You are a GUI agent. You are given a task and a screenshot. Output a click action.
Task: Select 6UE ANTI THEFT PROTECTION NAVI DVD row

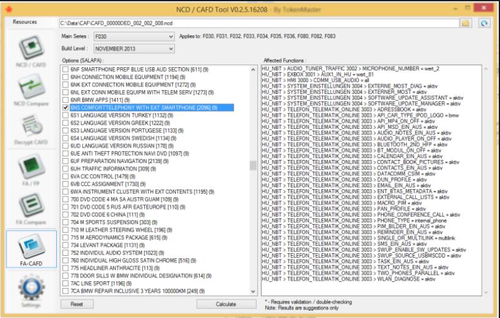coord(130,153)
